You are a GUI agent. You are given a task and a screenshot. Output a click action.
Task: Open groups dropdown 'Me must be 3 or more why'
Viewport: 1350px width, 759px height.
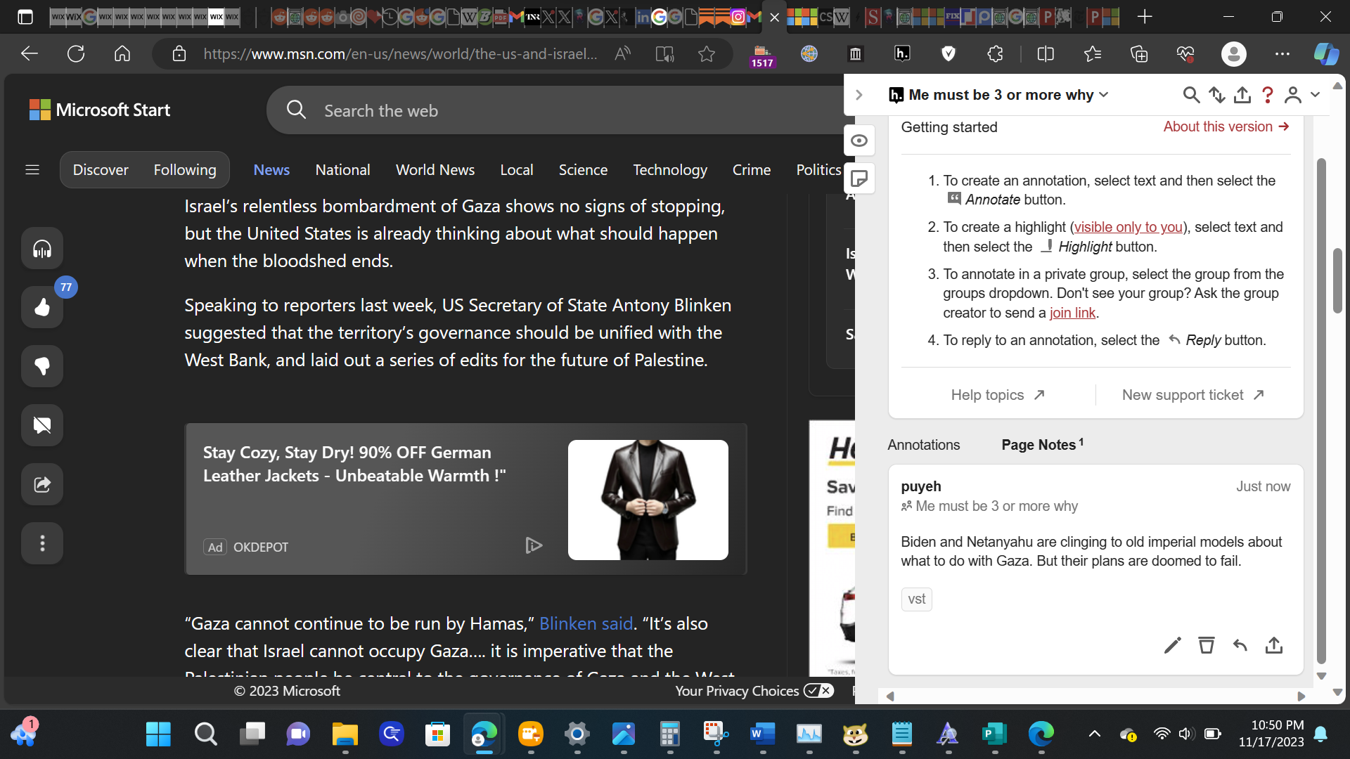999,95
